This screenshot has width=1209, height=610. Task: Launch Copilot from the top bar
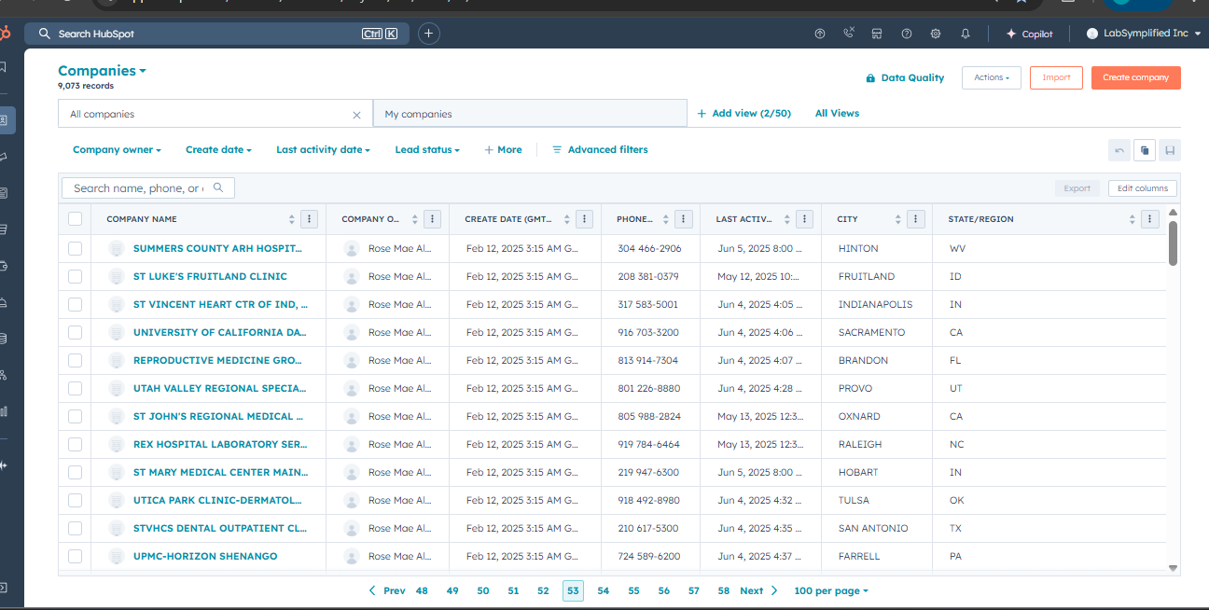coord(1029,34)
